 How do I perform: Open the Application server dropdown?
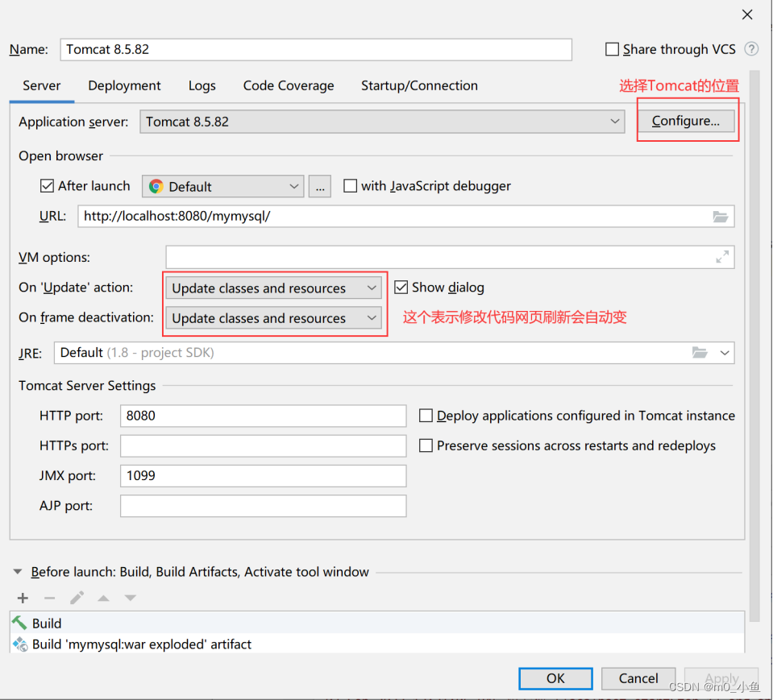pos(382,122)
